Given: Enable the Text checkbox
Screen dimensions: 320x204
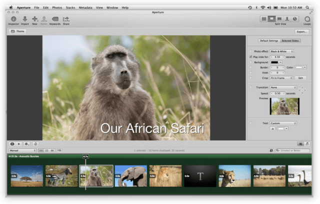Looking at the screenshot, I should coord(250,123).
